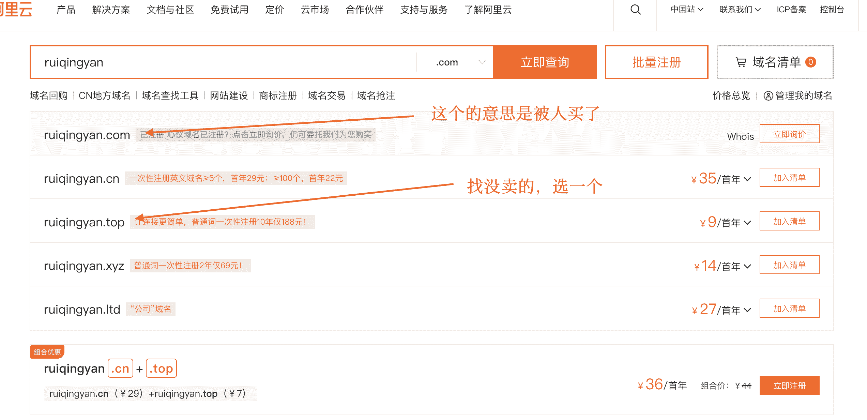Expand price options for ruiqingyan.cn

(747, 179)
